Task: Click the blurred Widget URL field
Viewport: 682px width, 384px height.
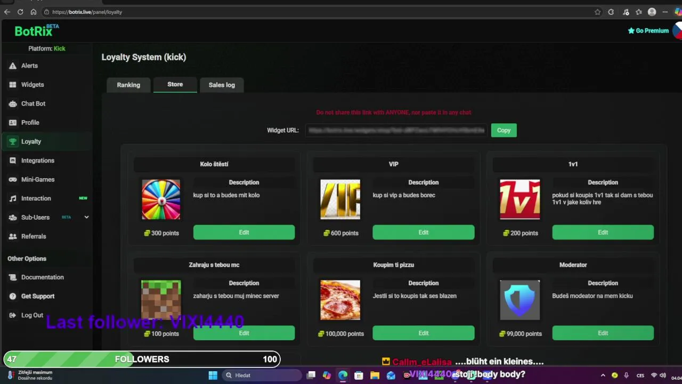Action: click(396, 130)
